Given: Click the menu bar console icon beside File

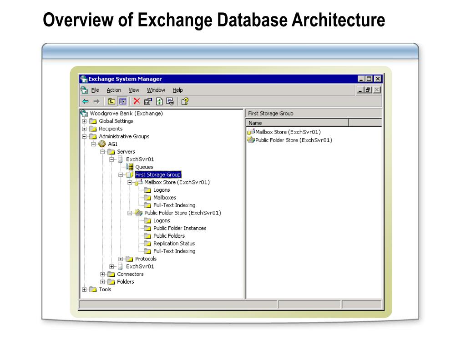Looking at the screenshot, I should point(84,90).
